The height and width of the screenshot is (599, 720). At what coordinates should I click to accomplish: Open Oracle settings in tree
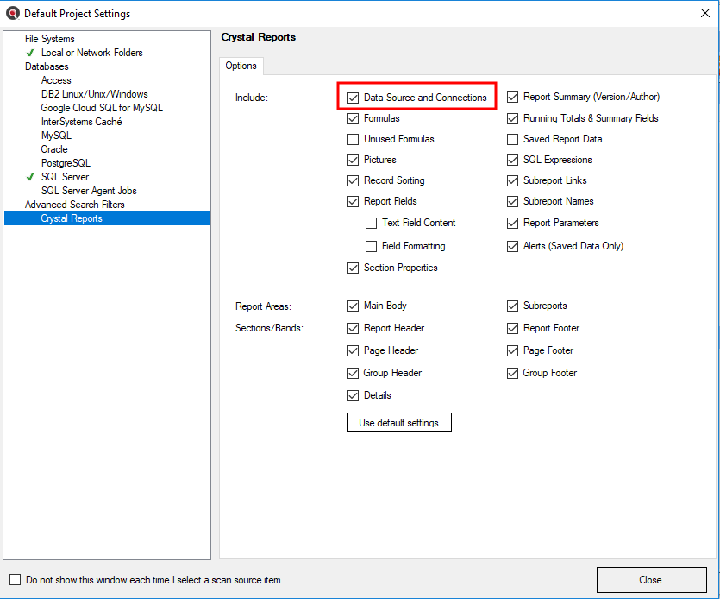(54, 149)
